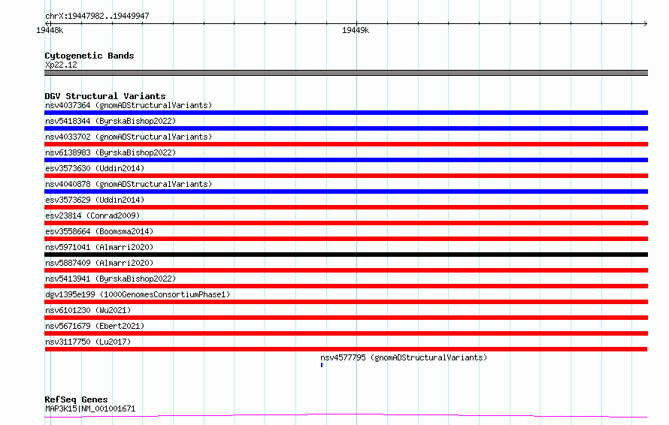The width and height of the screenshot is (669, 425).
Task: Open variant esv3573629 (Uddin2014) label
Action: pos(95,200)
